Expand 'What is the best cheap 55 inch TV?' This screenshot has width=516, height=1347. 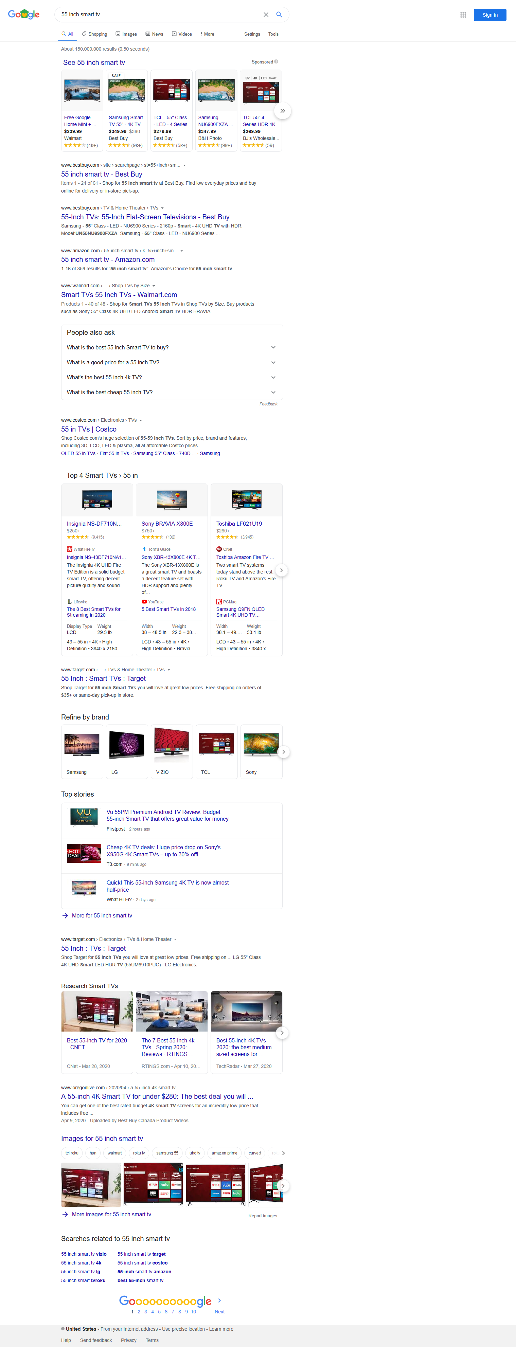pyautogui.click(x=172, y=392)
